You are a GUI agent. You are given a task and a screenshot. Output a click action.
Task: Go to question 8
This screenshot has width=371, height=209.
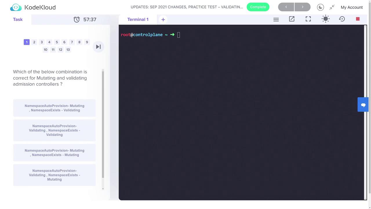(79, 42)
